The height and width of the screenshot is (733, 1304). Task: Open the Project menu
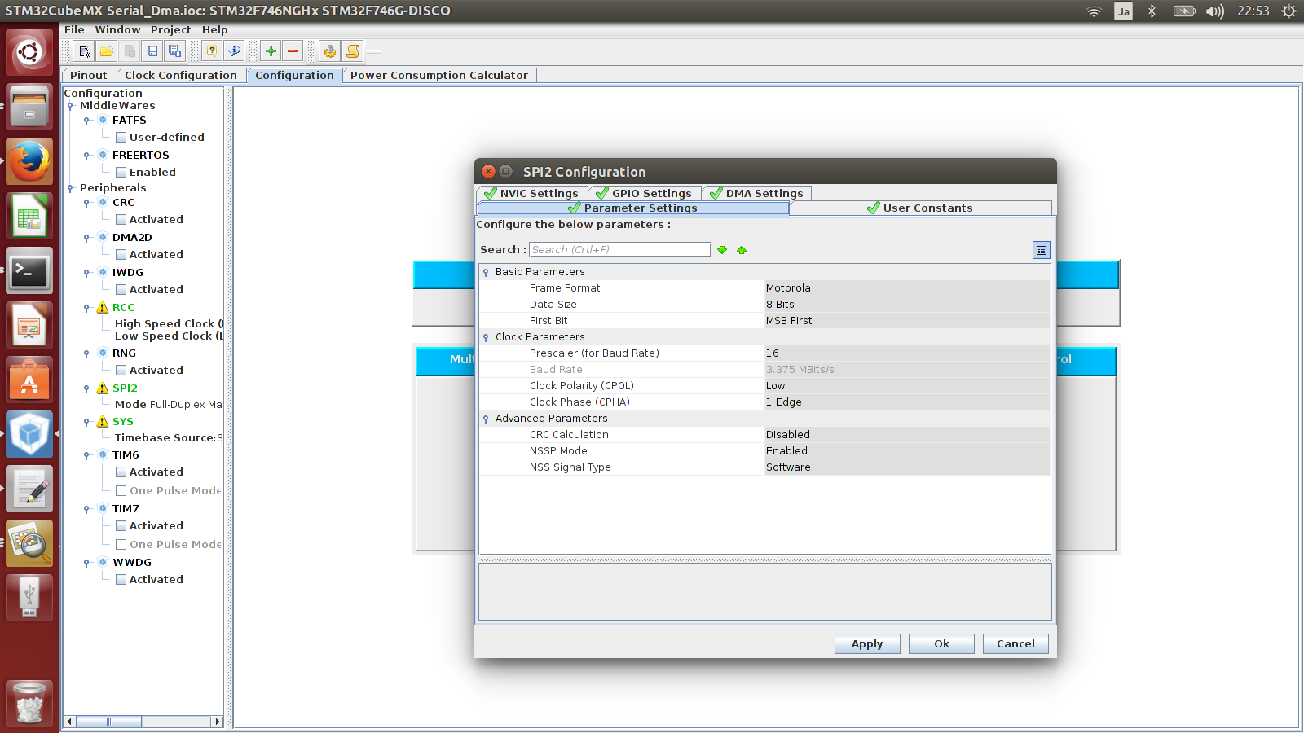(170, 29)
